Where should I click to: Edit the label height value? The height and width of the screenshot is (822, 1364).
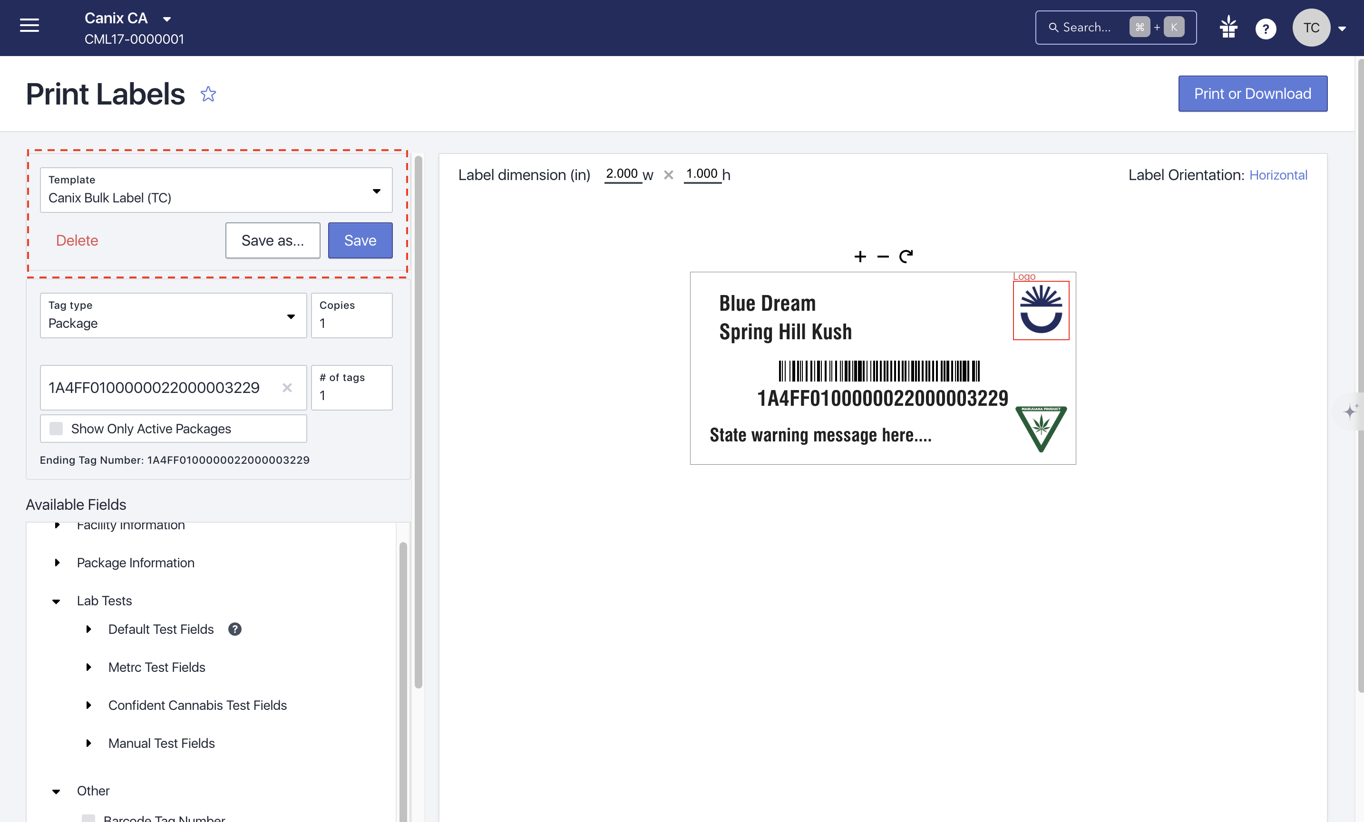(x=702, y=174)
